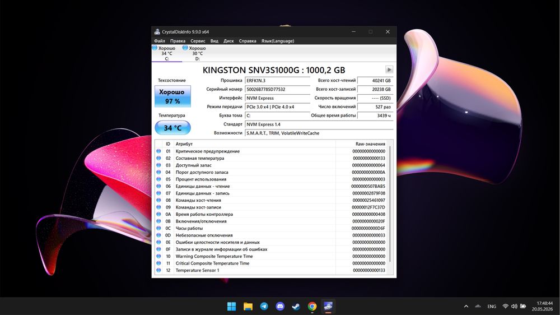Click status icon of Единицы данных - чтение

coord(158,186)
